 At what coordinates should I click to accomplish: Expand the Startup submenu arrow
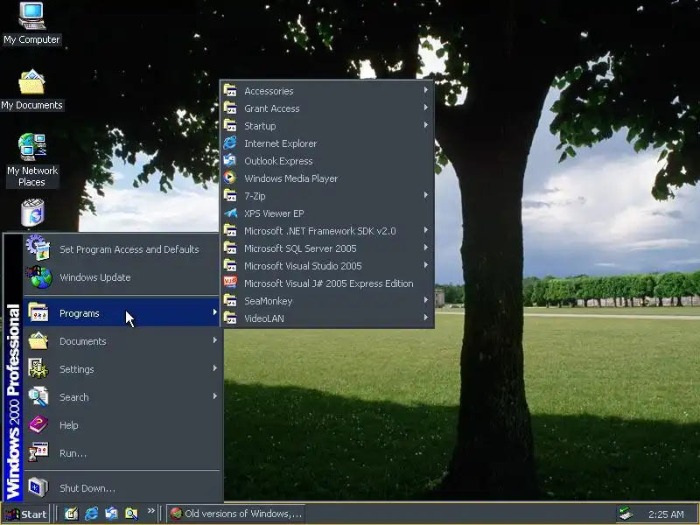426,125
